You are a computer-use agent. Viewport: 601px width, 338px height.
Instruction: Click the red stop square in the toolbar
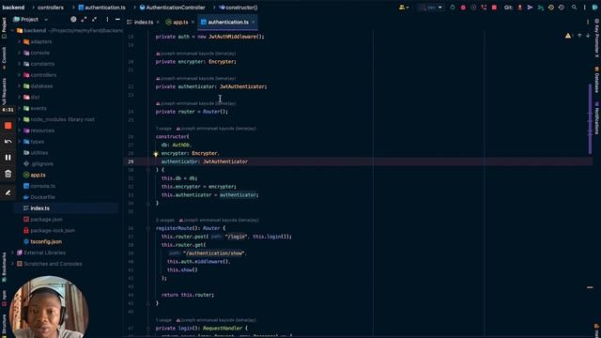(x=494, y=8)
